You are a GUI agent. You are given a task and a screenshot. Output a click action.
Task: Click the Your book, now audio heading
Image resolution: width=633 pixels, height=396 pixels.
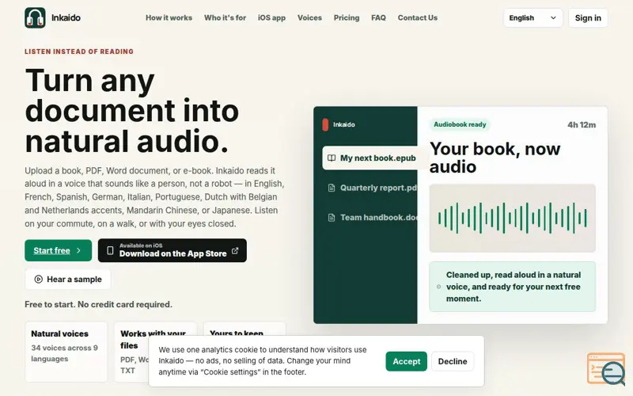point(495,158)
